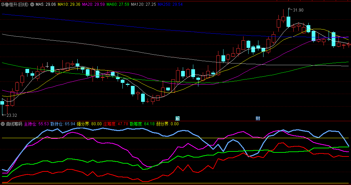
Task: Click the 曲线筹码 indicator name
Action: (x=14, y=124)
